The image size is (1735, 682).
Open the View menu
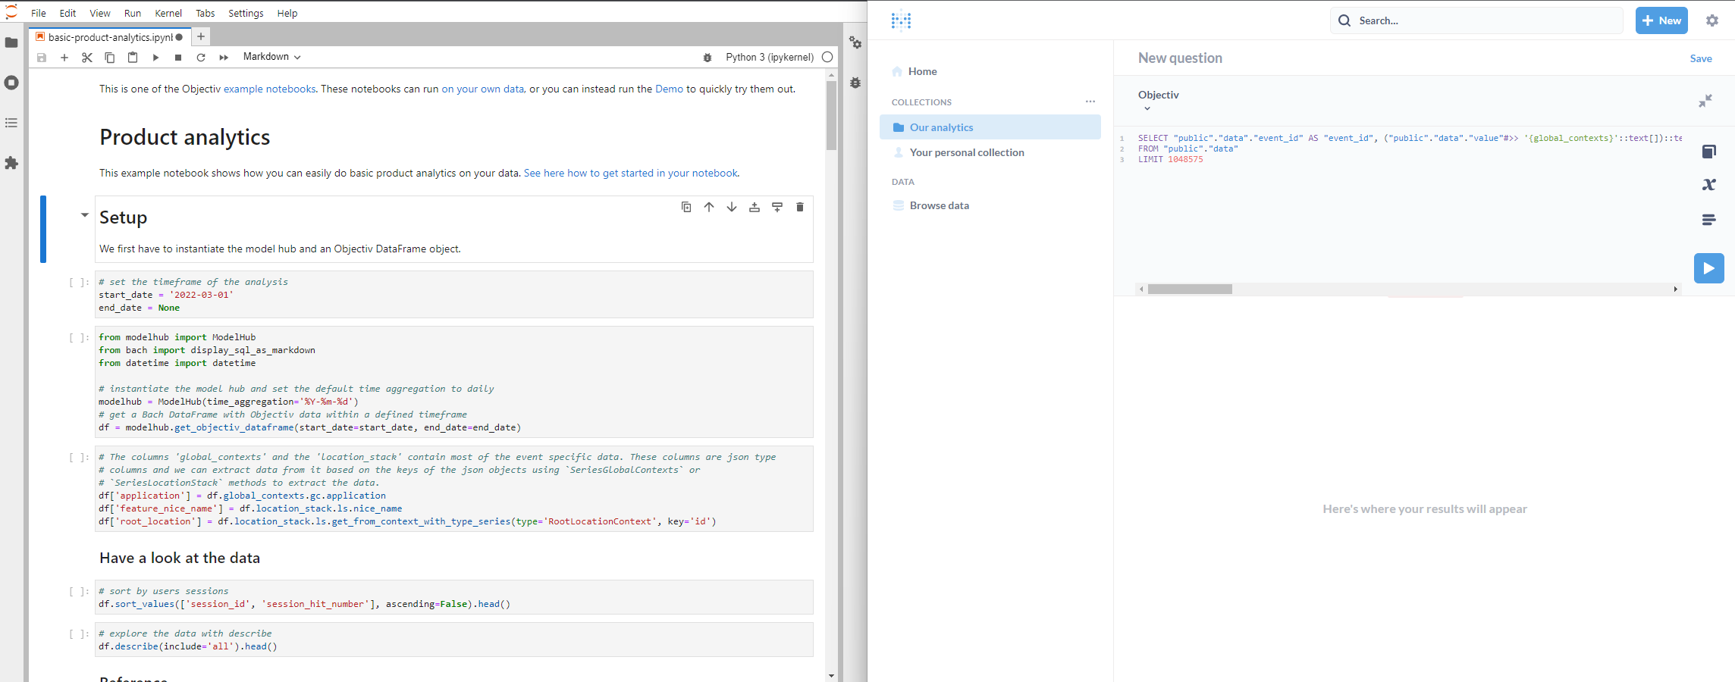[x=100, y=13]
